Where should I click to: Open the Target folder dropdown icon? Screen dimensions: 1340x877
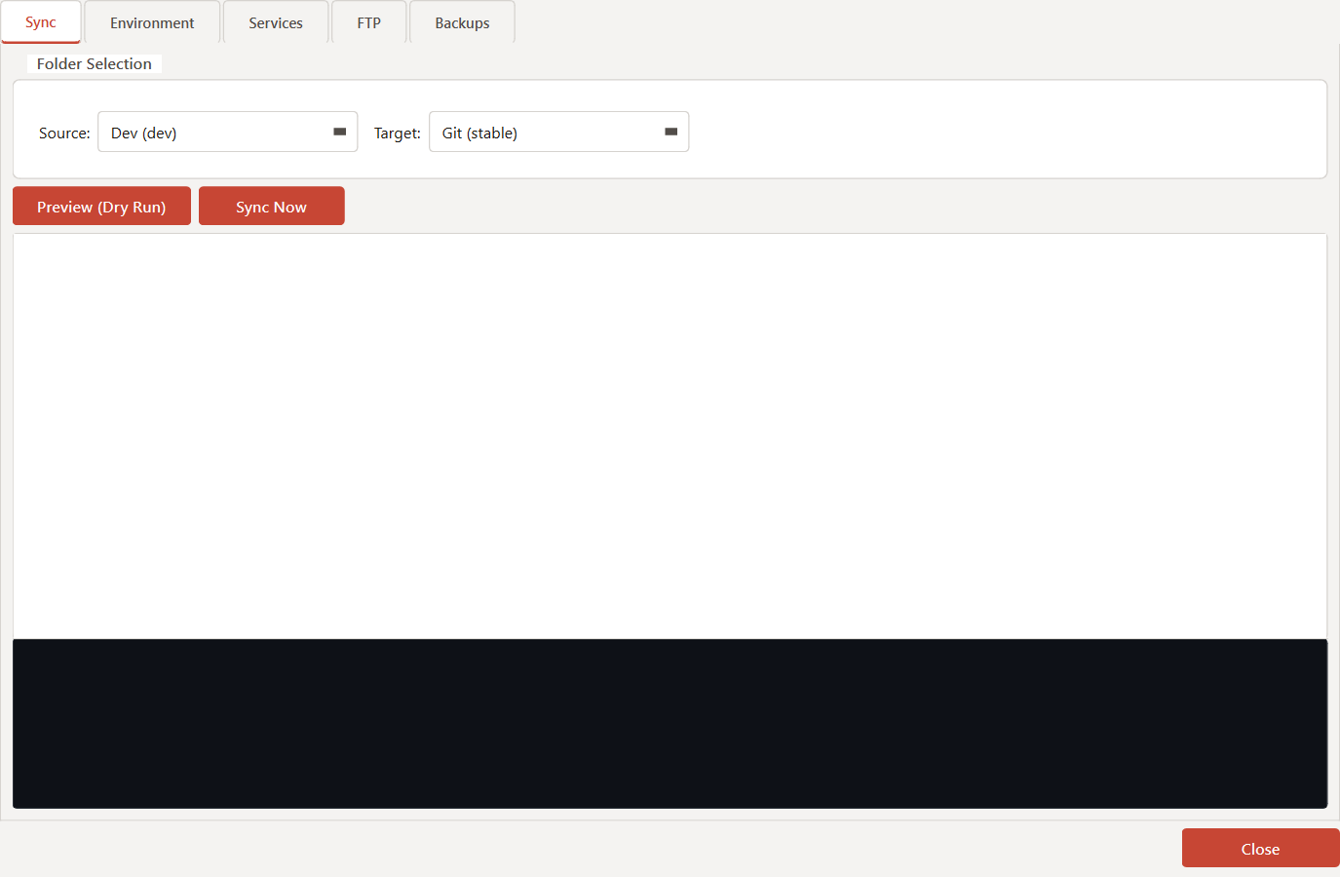[x=670, y=132]
